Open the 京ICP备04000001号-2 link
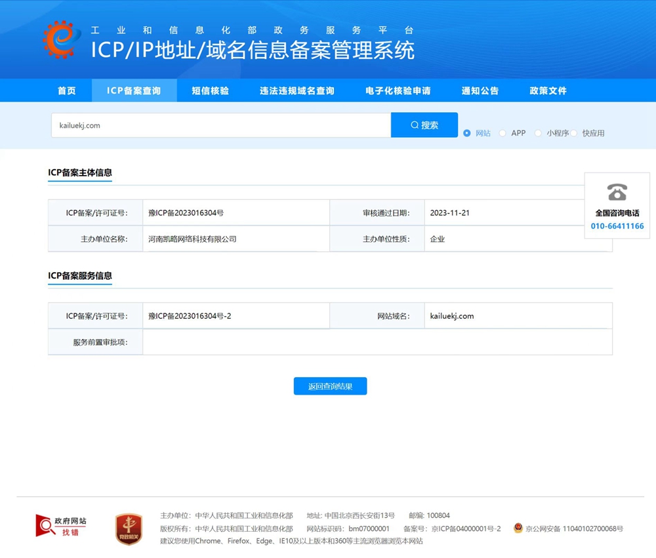656x558 pixels. point(466,528)
